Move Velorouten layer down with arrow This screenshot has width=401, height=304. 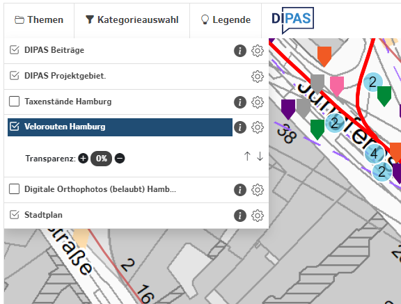(x=260, y=156)
